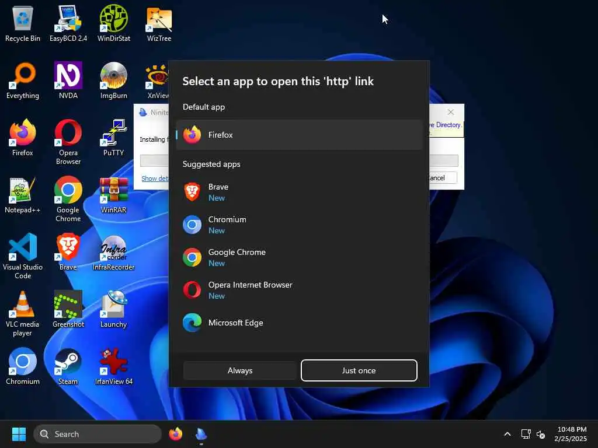Click Cancel in the Ninite installer window

coord(443,178)
